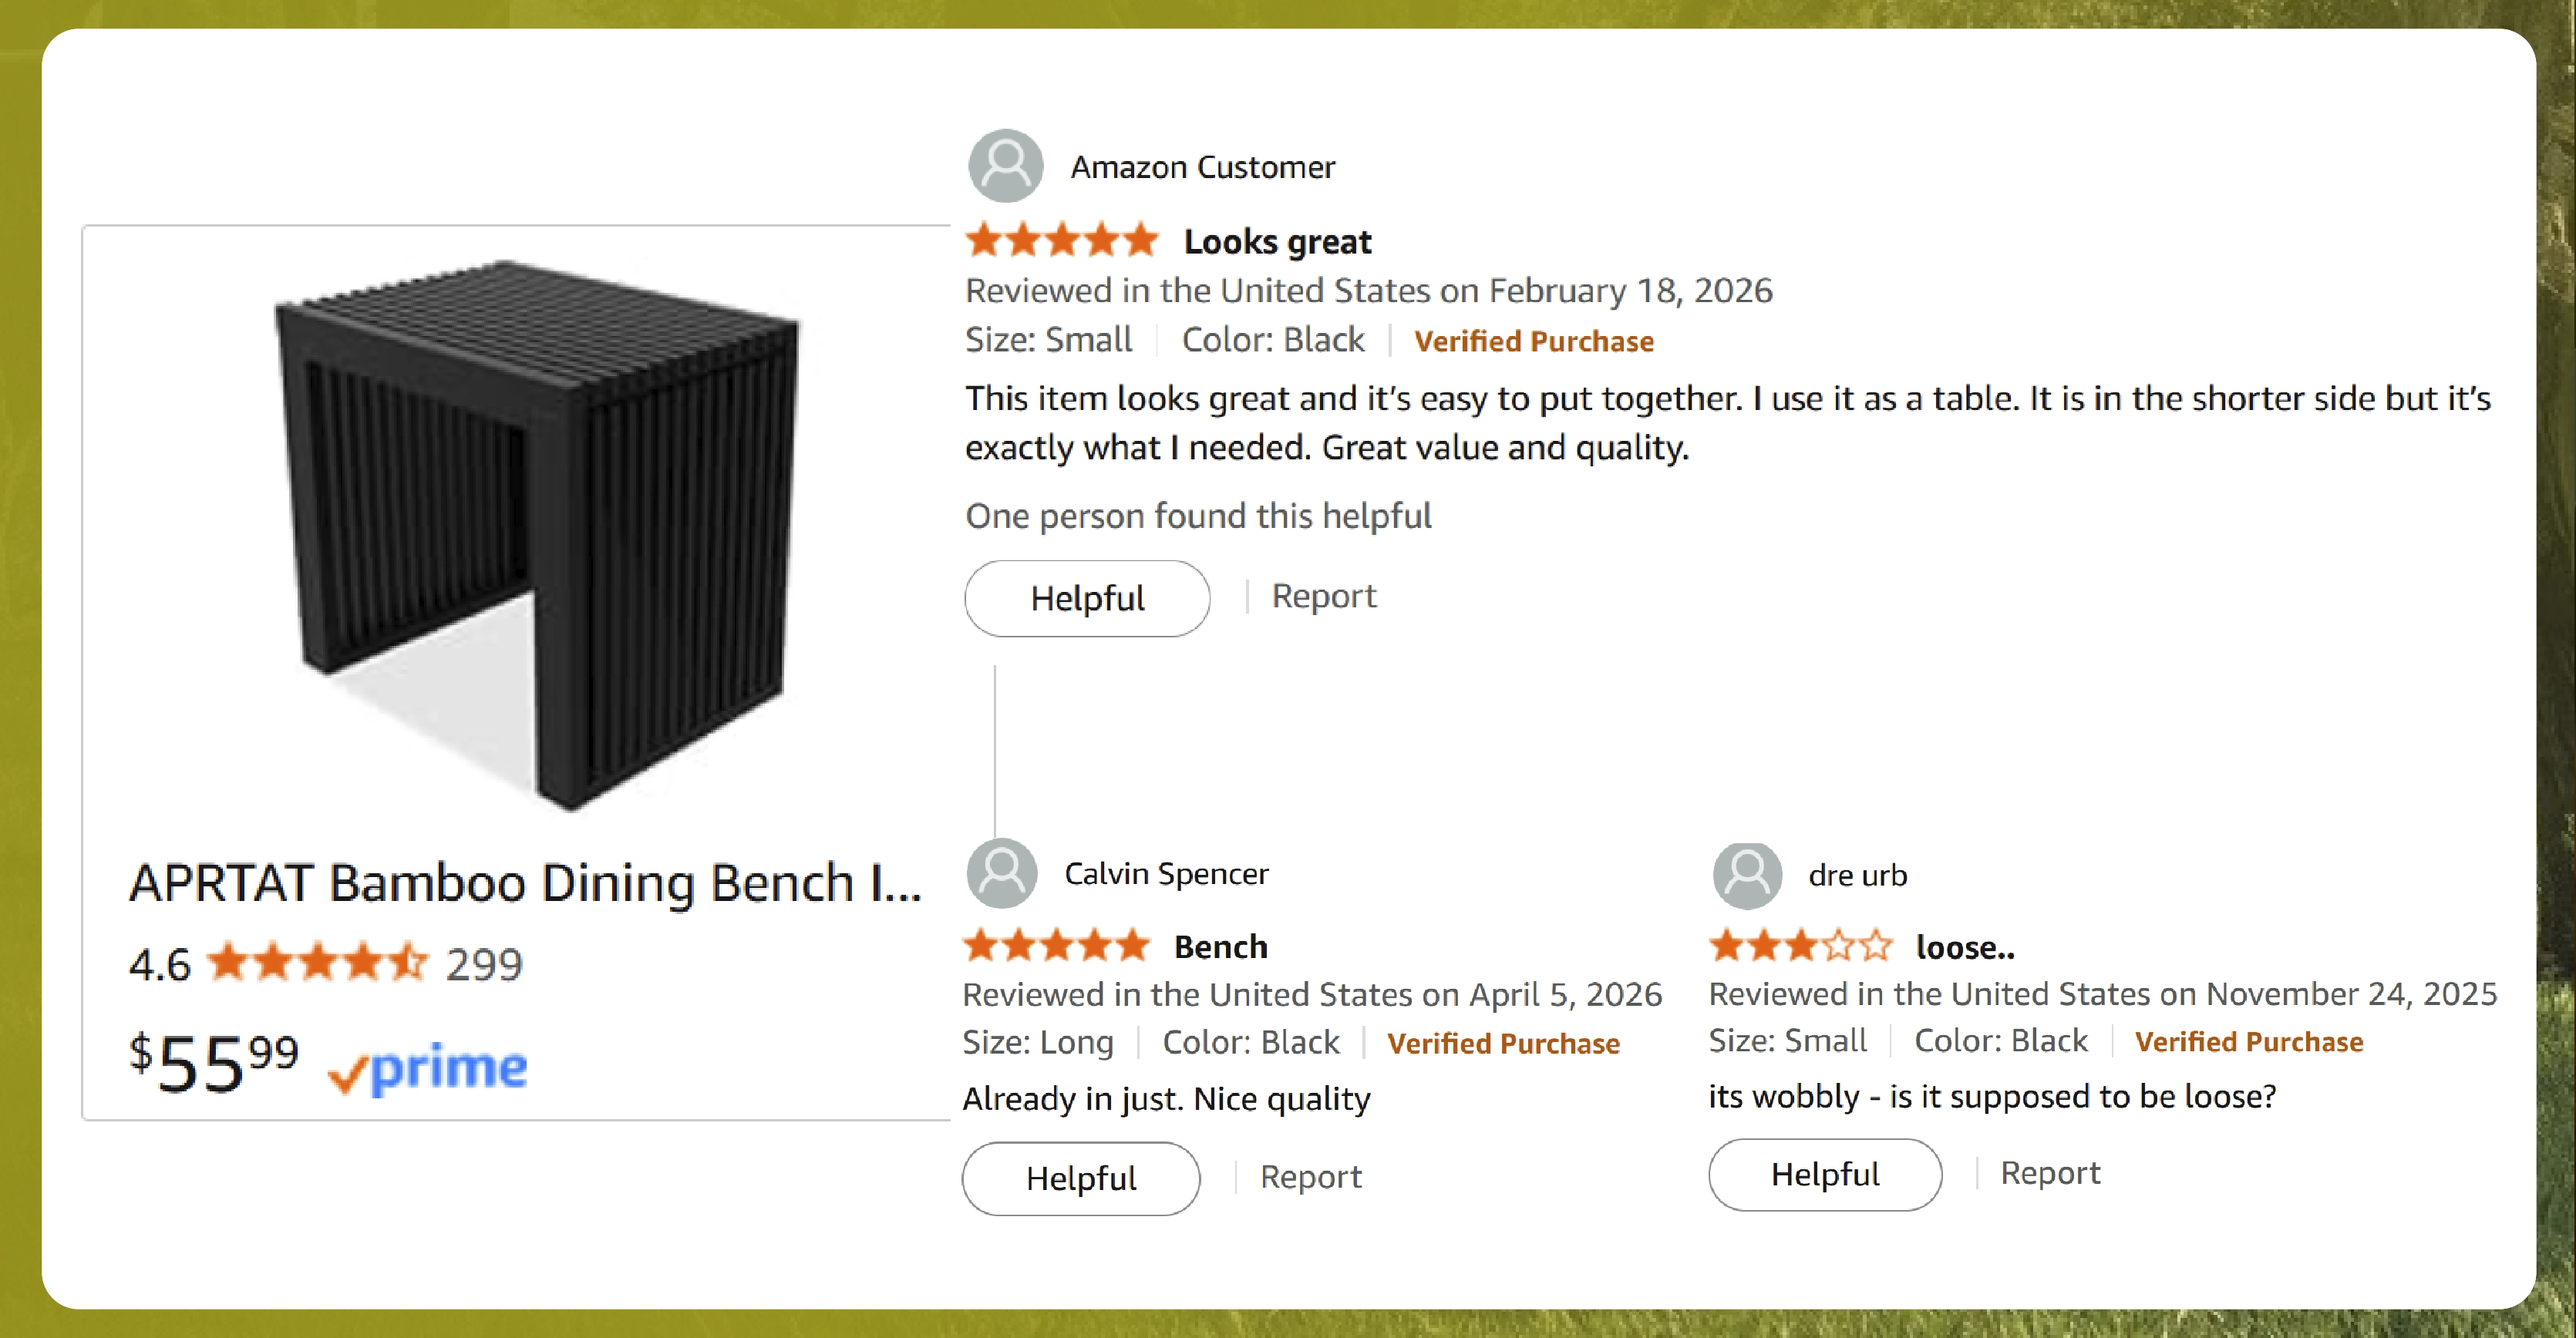Click Calvin Spencer's profile avatar icon
The width and height of the screenshot is (2576, 1338).
[x=1001, y=873]
